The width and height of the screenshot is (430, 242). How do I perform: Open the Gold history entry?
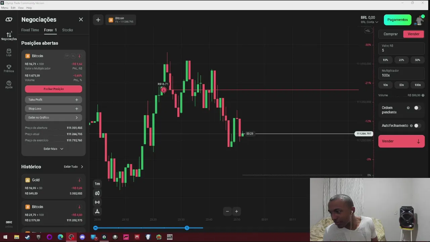pos(53,187)
